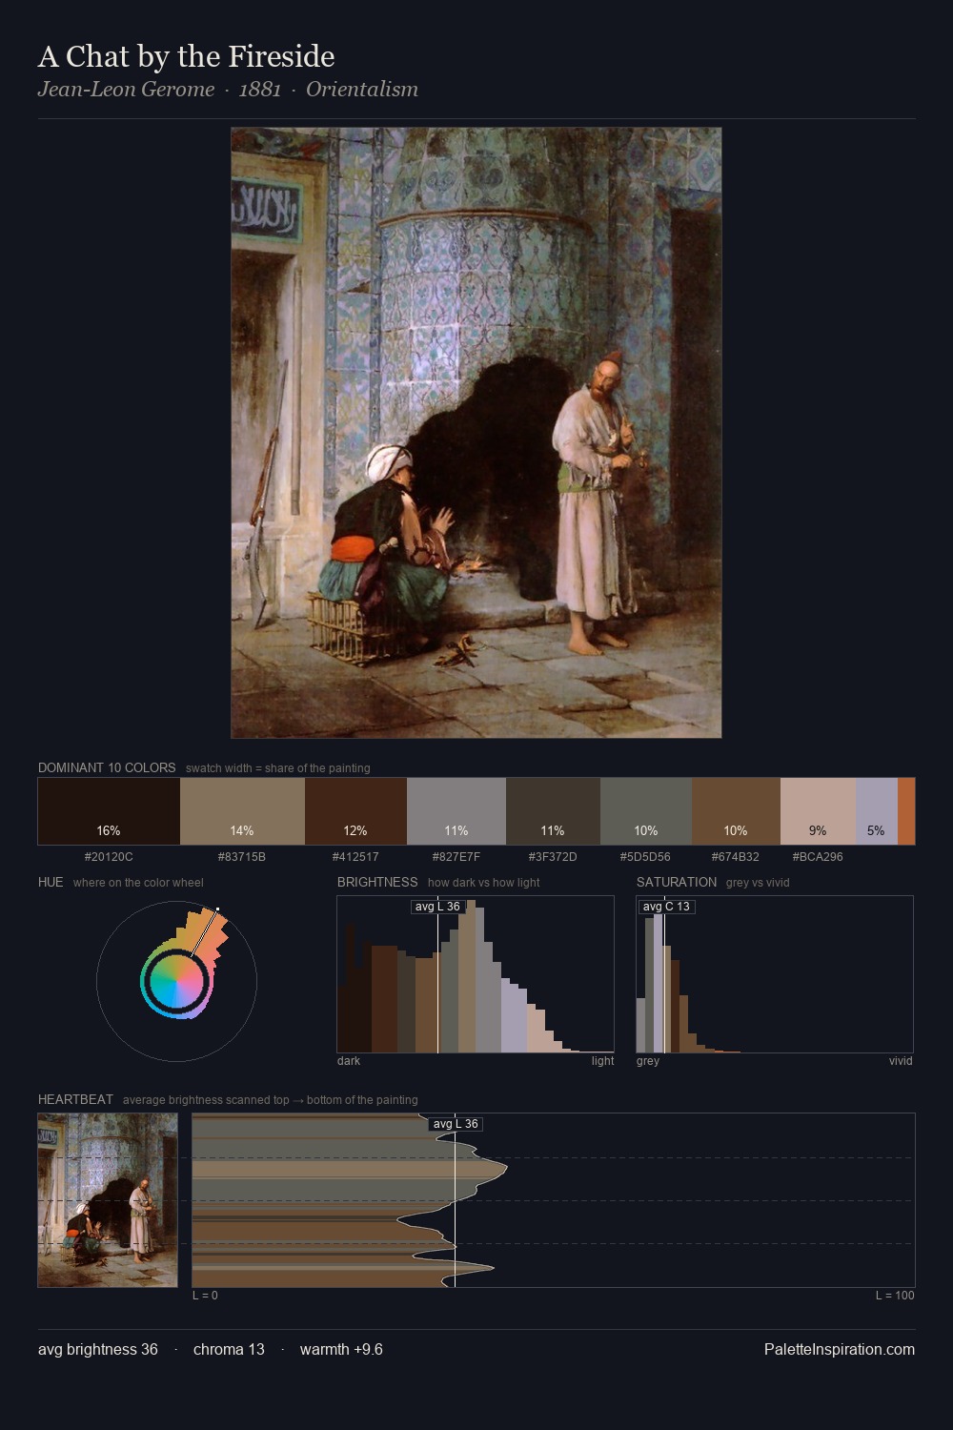Click the hex code #BCA296 text
The height and width of the screenshot is (1430, 953).
818,856
